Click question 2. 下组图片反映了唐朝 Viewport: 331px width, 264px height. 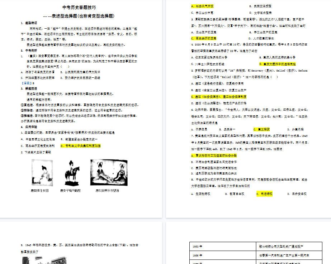(x=36, y=152)
